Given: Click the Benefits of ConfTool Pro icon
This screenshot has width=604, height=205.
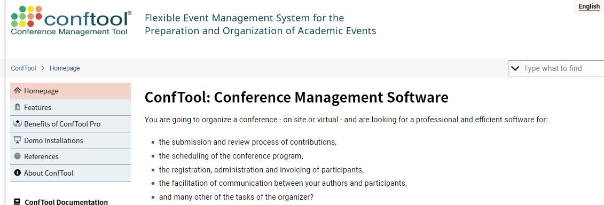Looking at the screenshot, I should tap(17, 124).
